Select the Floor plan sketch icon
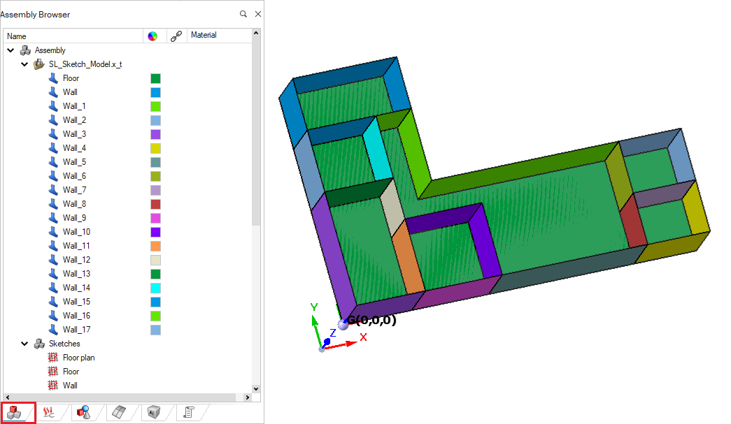 coord(53,358)
